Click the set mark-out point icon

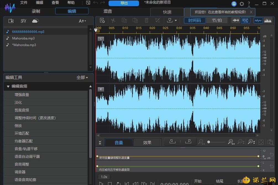click(188, 141)
